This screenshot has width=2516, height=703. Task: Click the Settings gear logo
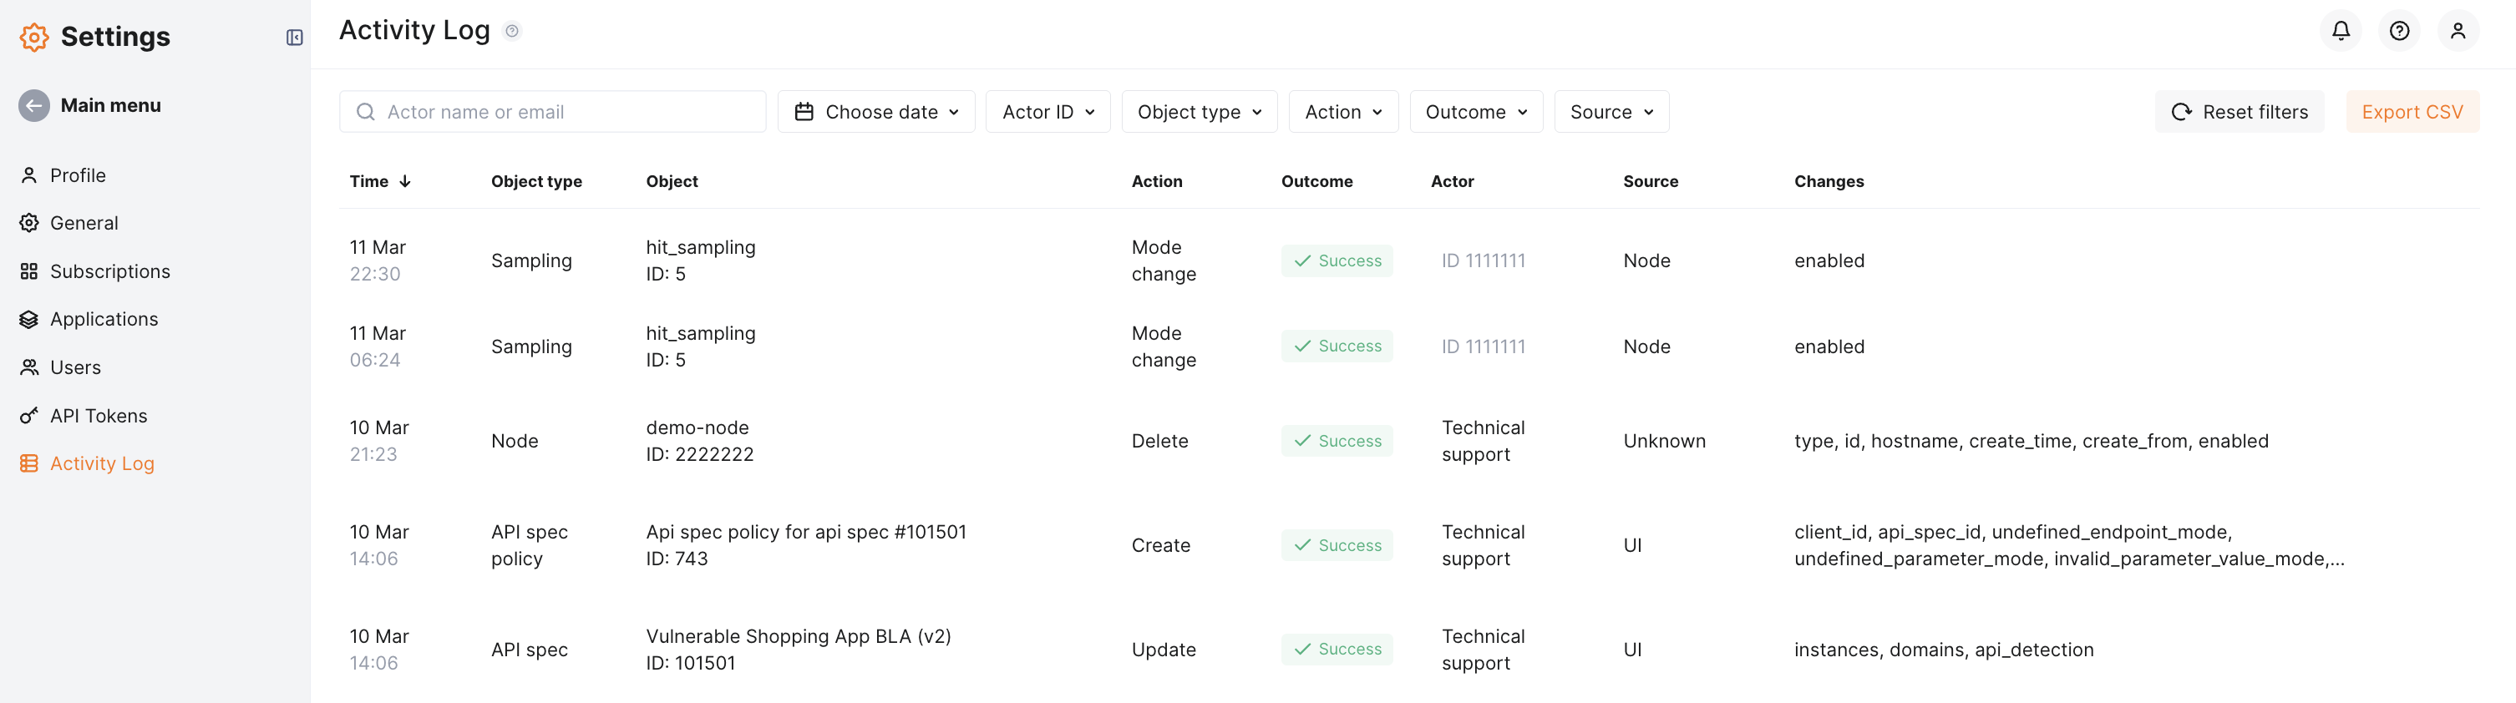pyautogui.click(x=34, y=37)
